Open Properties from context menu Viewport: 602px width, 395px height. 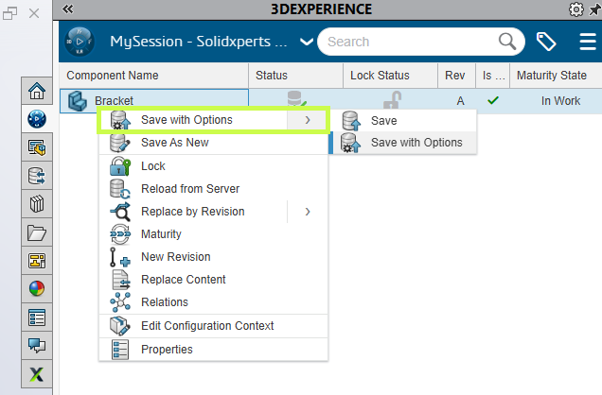167,350
